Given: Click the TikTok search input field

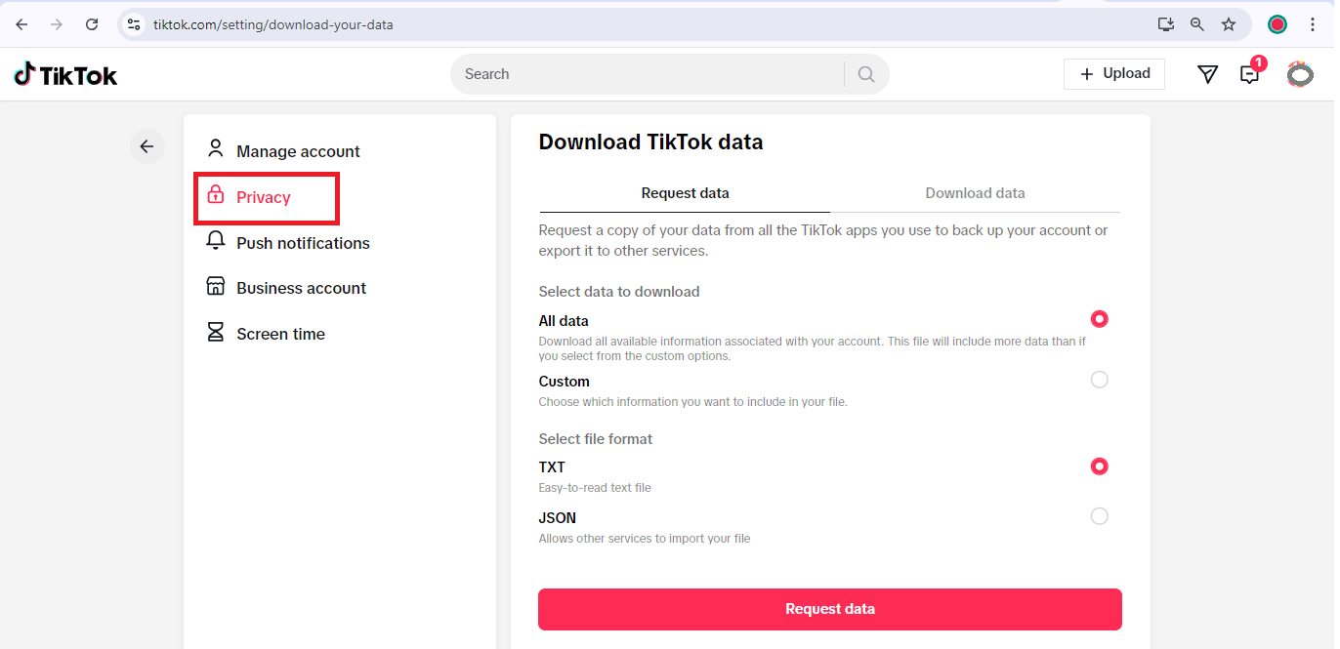Looking at the screenshot, I should [x=645, y=74].
